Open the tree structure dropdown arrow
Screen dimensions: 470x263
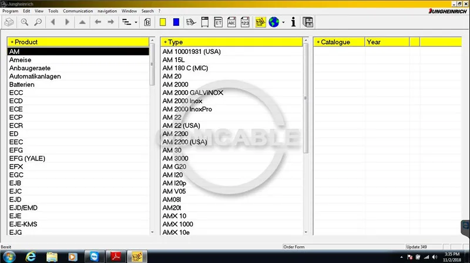(x=136, y=22)
